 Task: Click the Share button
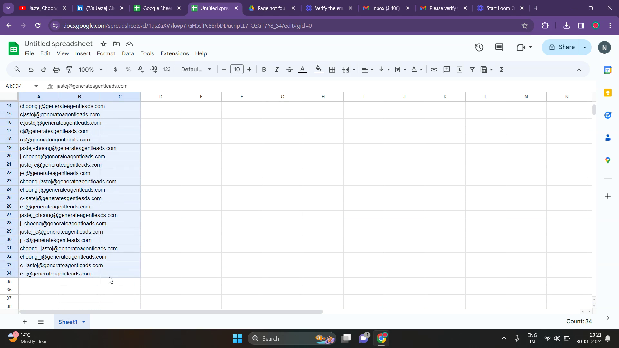(x=561, y=47)
